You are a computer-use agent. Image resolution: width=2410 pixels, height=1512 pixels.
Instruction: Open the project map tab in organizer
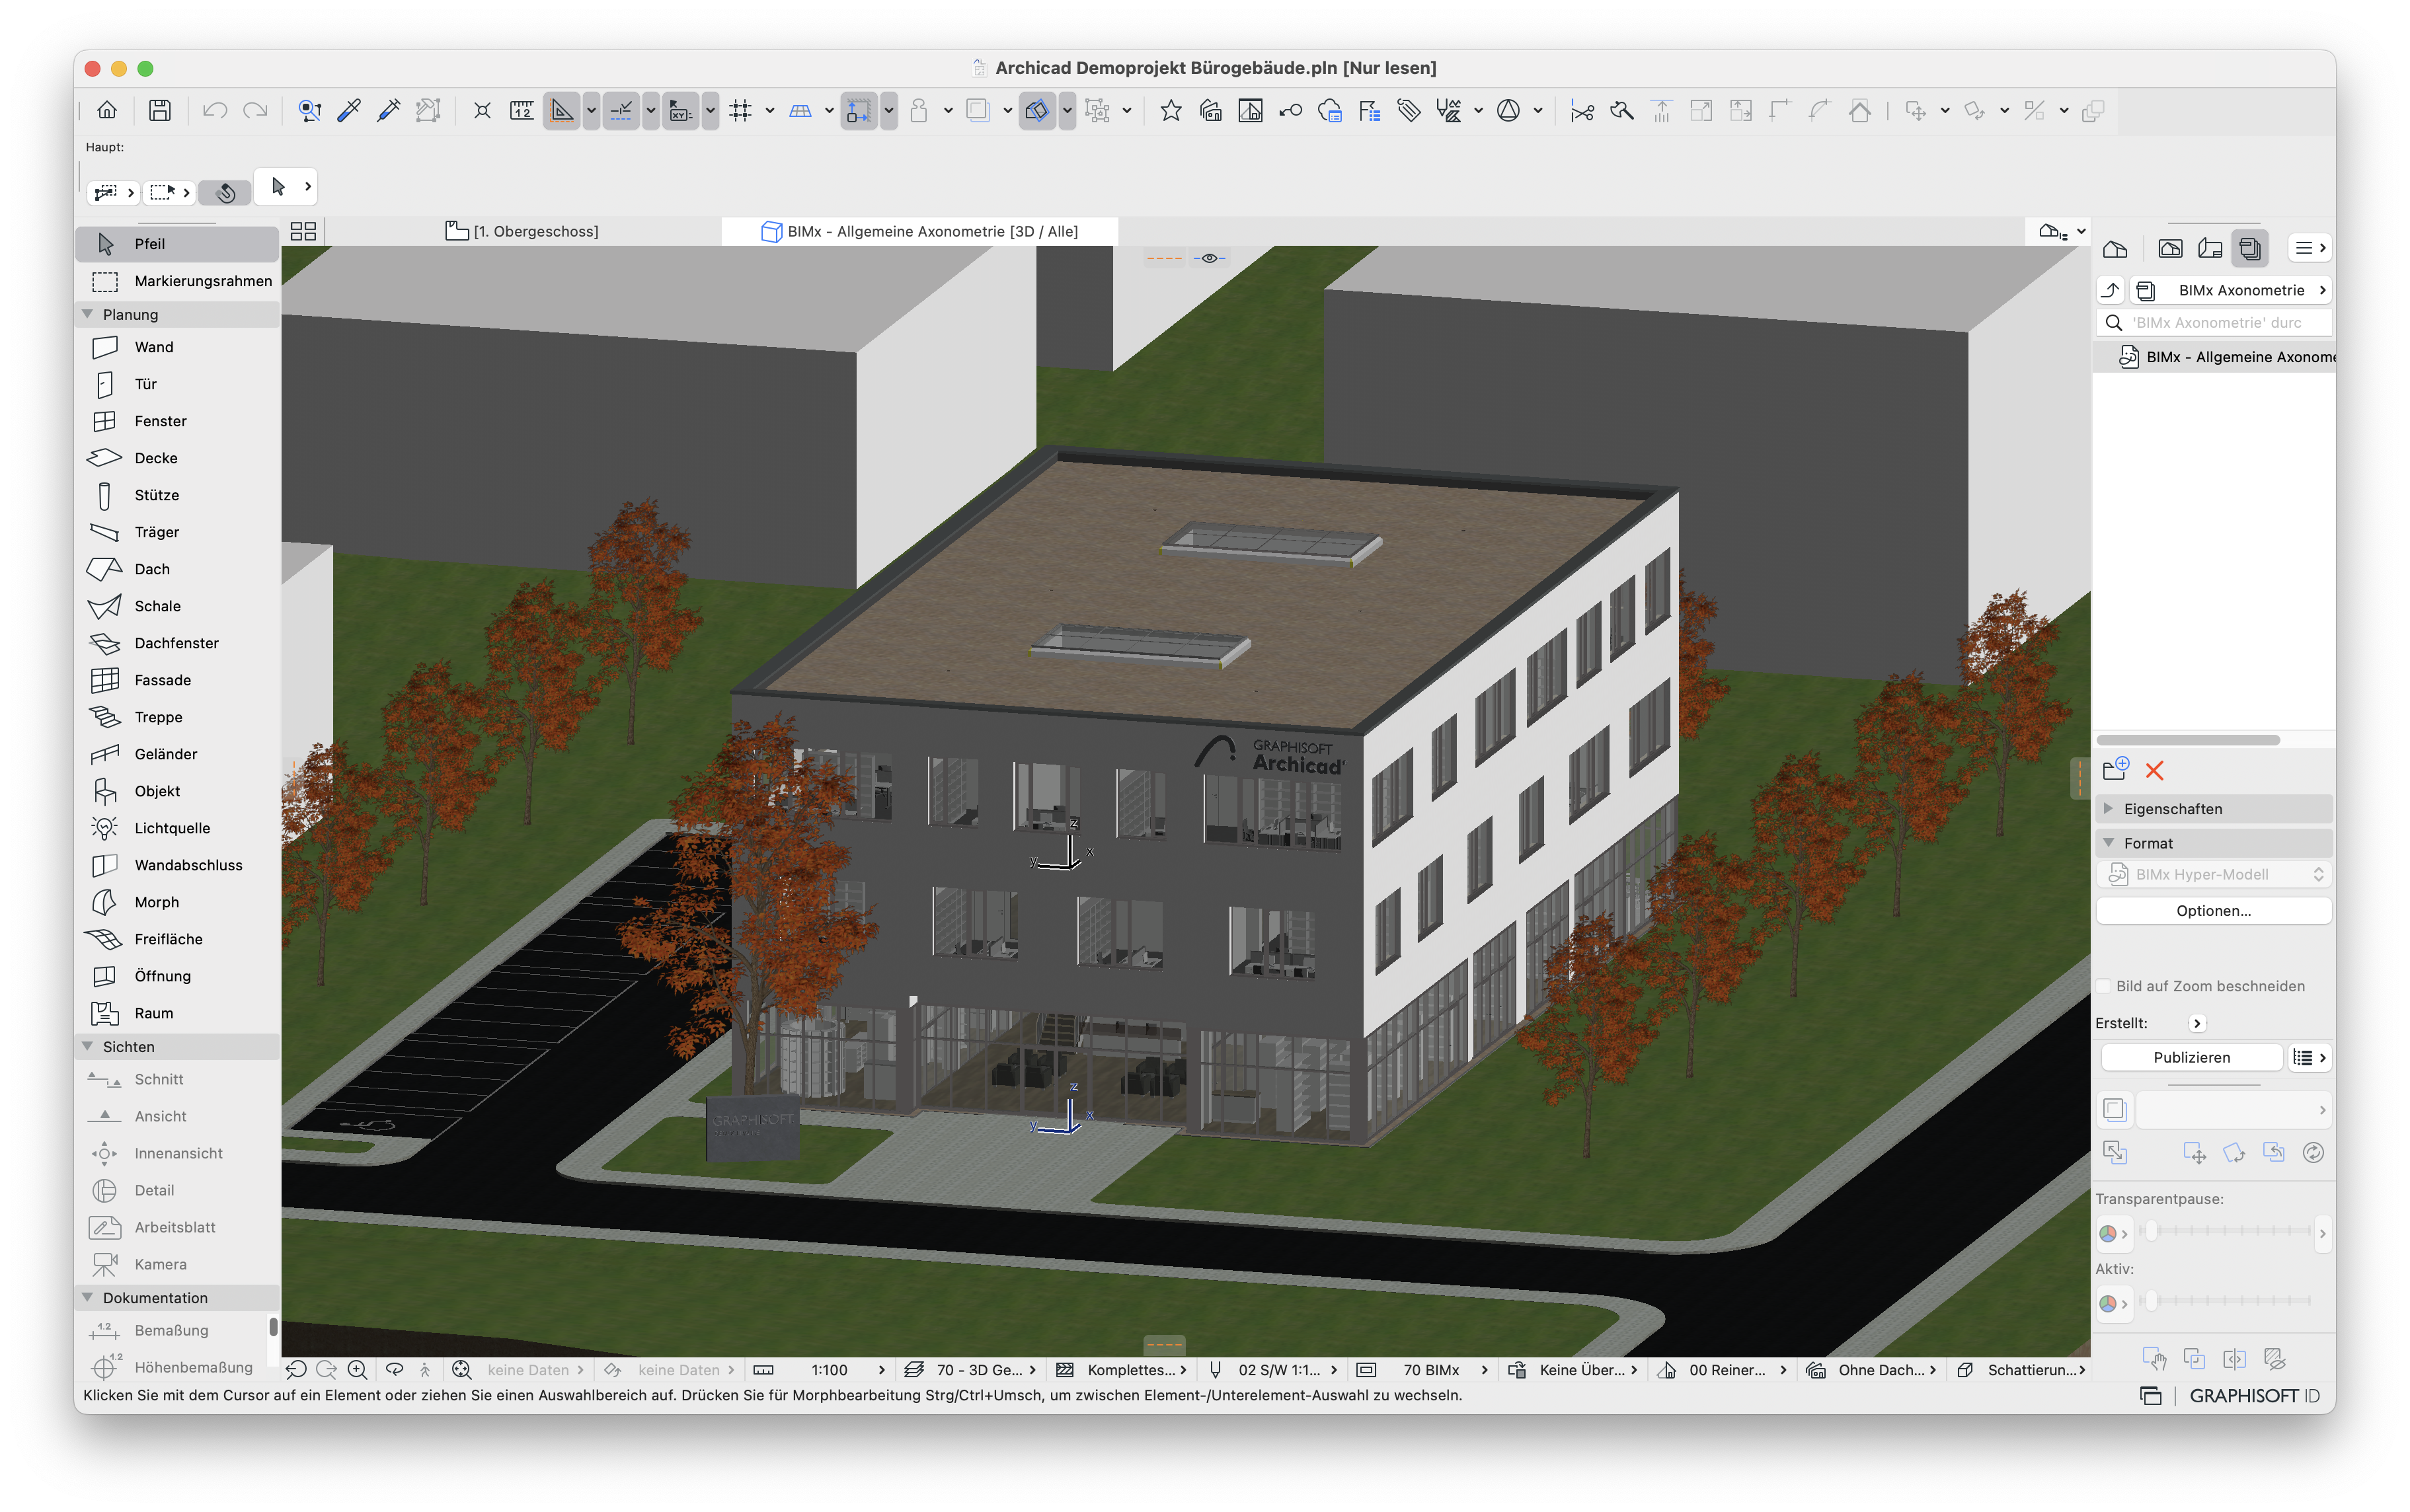pyautogui.click(x=2115, y=248)
